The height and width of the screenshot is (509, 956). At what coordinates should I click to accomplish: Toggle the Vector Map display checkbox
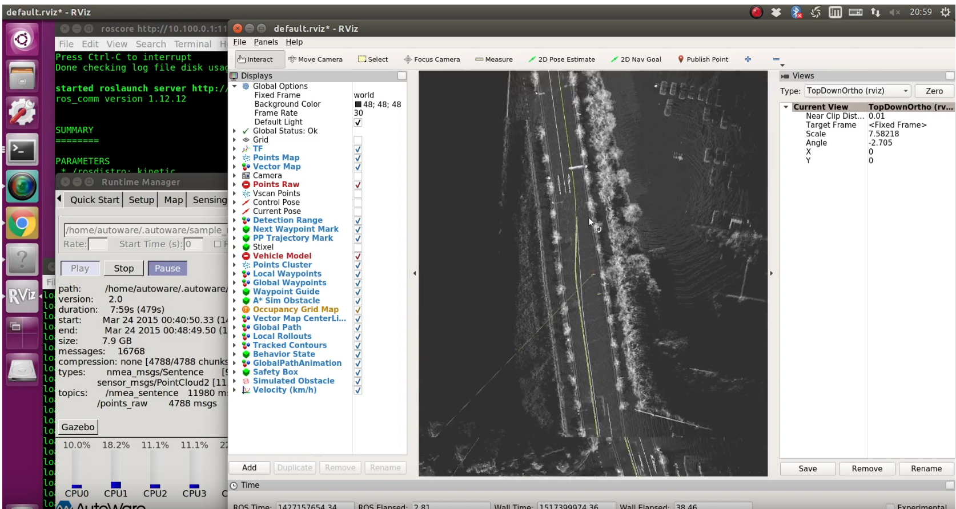click(x=358, y=167)
